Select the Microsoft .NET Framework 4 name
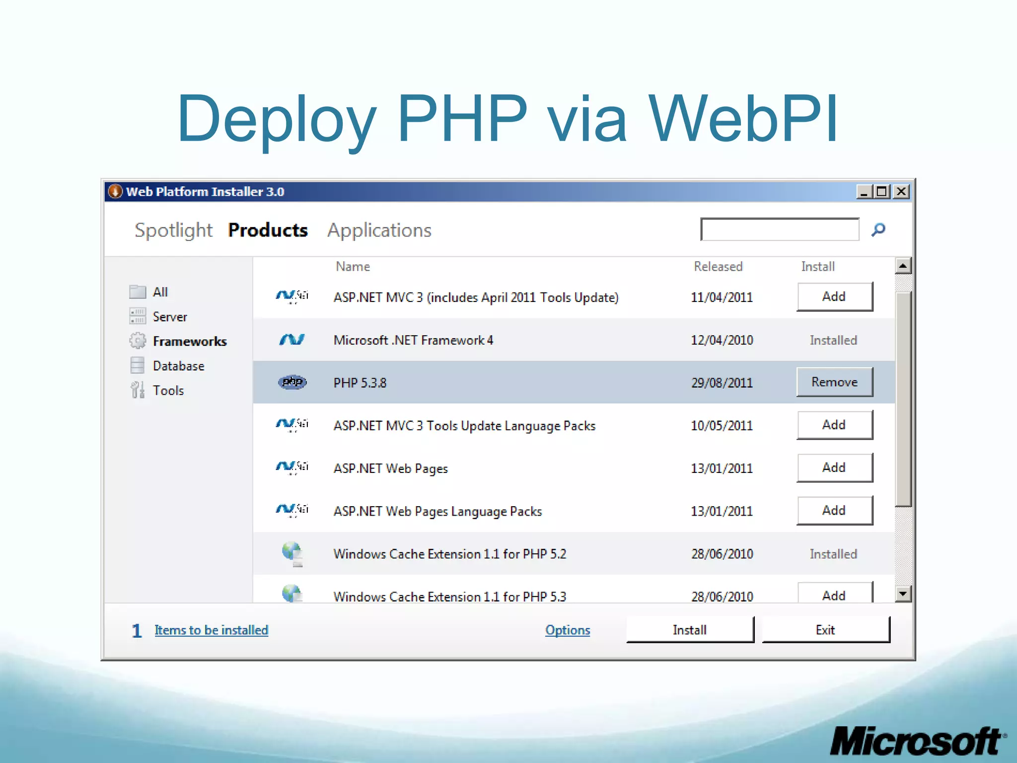This screenshot has height=763, width=1017. coord(413,340)
